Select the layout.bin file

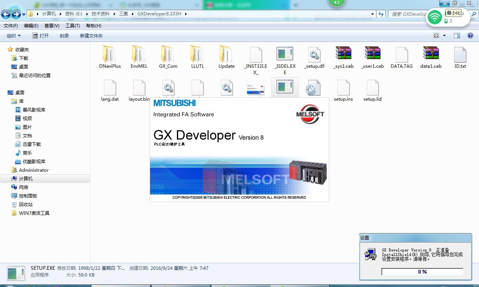[139, 91]
